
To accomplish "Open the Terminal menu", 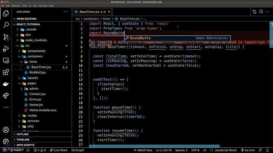I will 43,6.
